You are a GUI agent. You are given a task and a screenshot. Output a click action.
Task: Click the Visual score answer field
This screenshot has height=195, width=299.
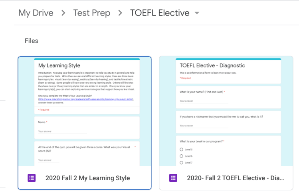click(48, 160)
